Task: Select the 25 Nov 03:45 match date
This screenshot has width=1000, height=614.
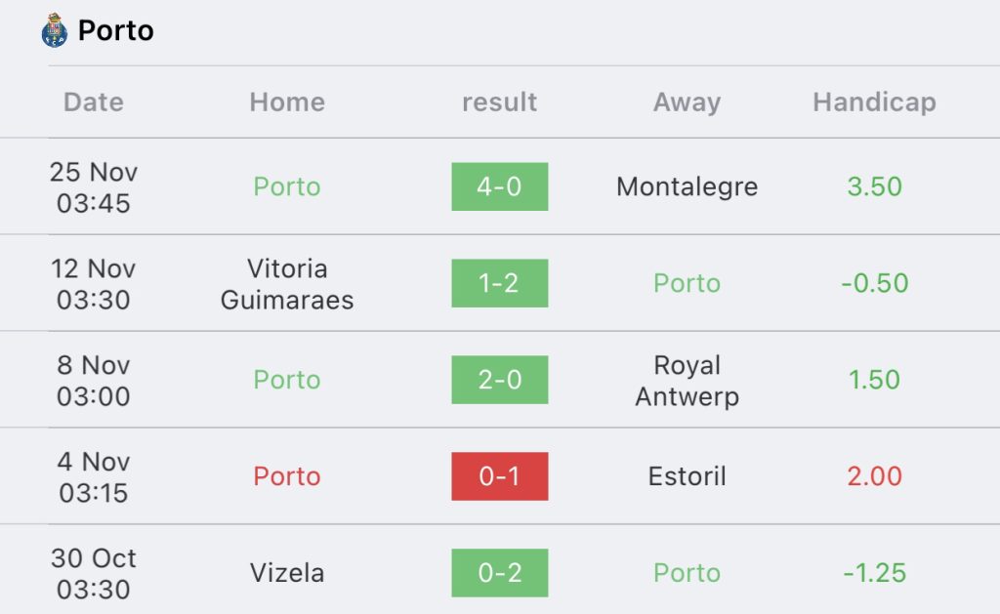Action: point(94,187)
